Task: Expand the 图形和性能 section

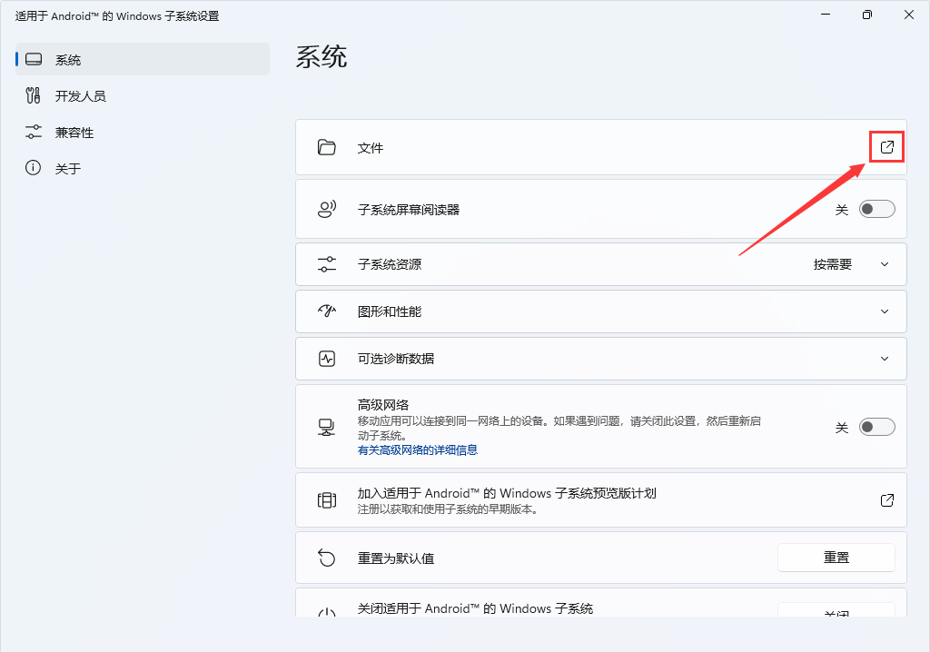Action: point(884,311)
